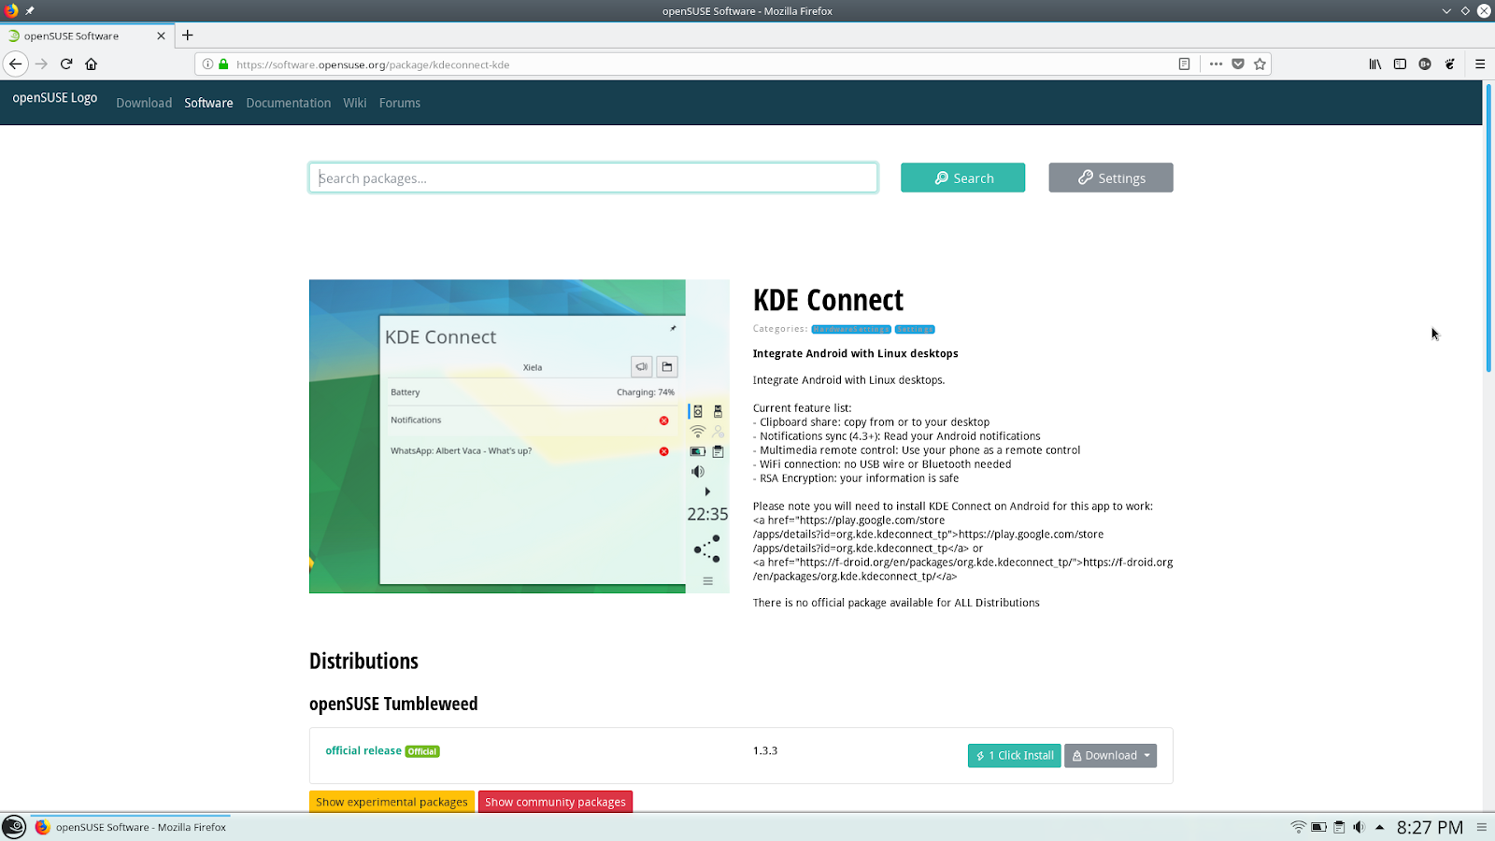1495x841 pixels.
Task: Switch to Firefox in the taskbar
Action: pos(131,827)
